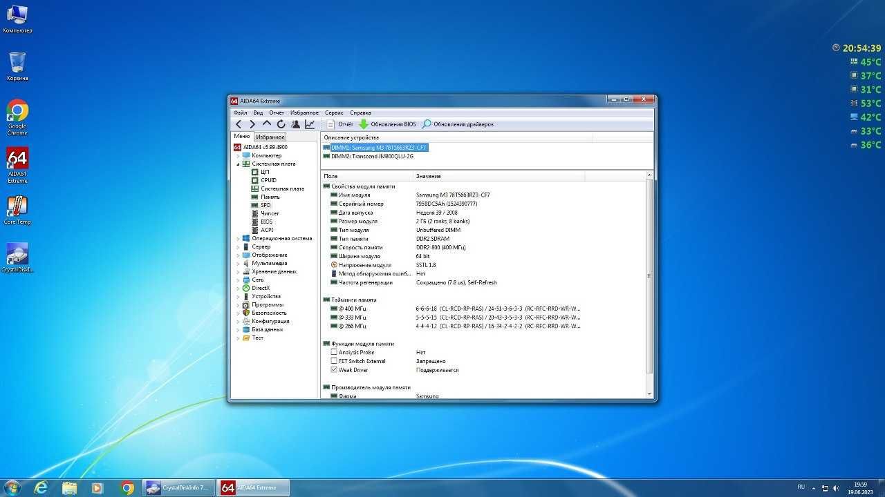Select DIMM1: Samsung device row
This screenshot has width=885, height=497.
[375, 148]
